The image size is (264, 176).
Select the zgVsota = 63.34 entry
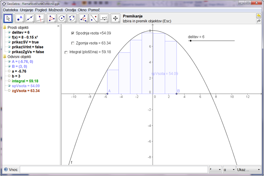[26, 91]
